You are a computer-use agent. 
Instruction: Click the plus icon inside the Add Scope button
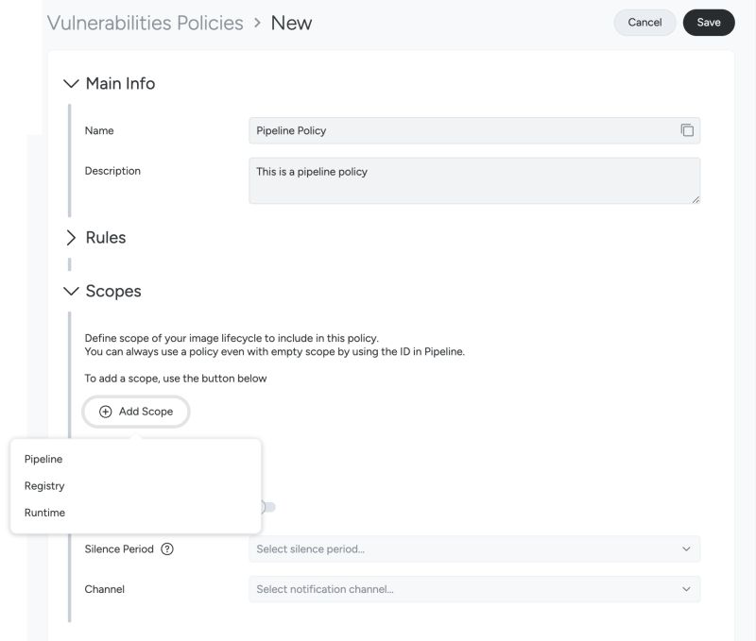pos(104,412)
